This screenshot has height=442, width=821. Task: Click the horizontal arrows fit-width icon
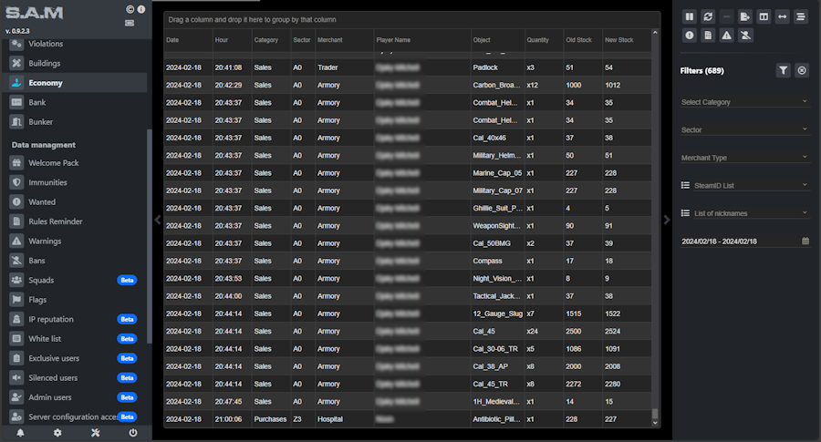782,16
